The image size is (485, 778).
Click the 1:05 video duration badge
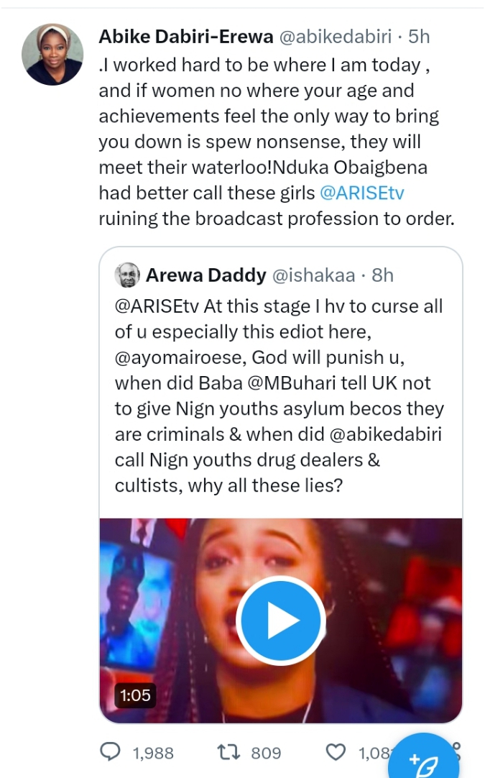coord(135,695)
